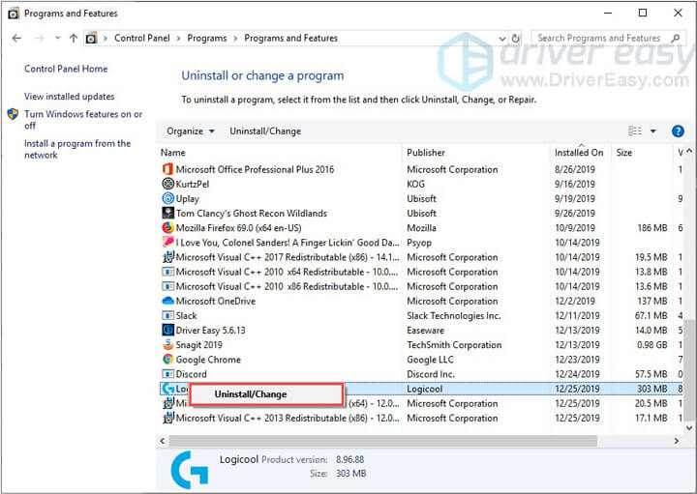Viewport: 697px width, 494px height.
Task: Go up one level with up arrow
Action: coord(74,38)
